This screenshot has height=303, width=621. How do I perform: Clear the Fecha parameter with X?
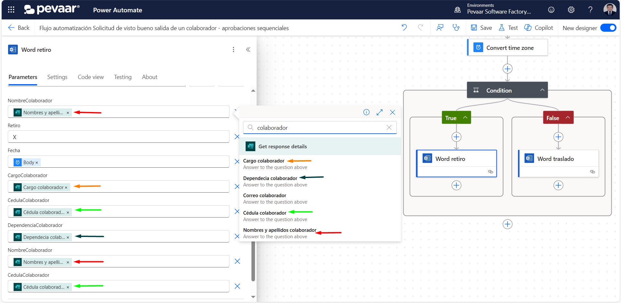click(237, 162)
